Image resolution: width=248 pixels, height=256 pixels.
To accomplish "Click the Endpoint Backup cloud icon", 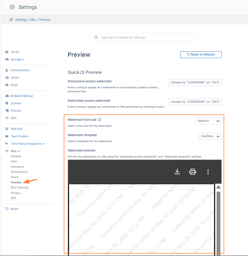I will point(7,96).
